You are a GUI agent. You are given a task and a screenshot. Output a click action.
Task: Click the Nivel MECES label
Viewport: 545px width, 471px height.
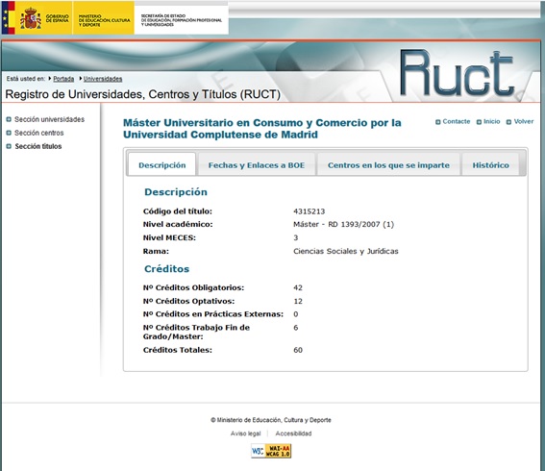(x=169, y=237)
